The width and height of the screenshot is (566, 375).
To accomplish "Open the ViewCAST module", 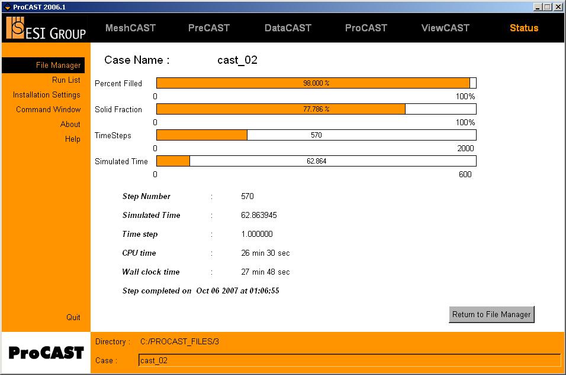I will (x=445, y=27).
